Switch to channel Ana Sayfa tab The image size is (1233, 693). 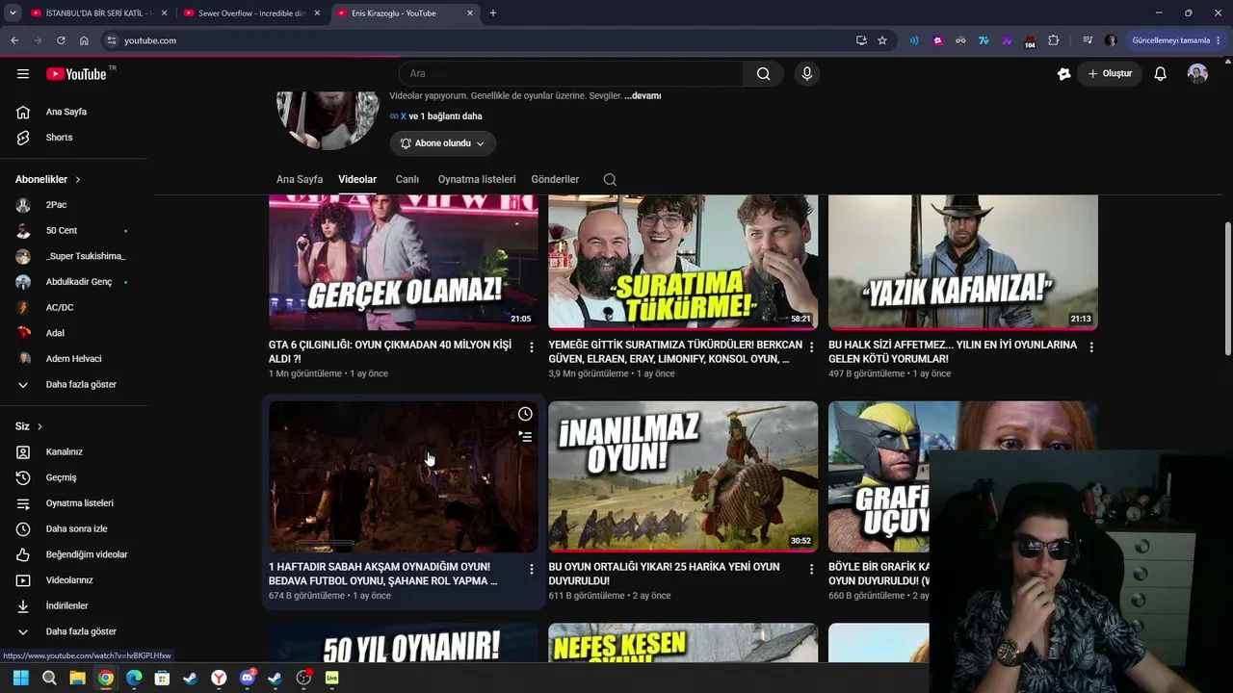coord(300,180)
